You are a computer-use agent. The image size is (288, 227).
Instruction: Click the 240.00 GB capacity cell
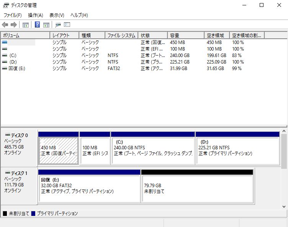(180, 56)
